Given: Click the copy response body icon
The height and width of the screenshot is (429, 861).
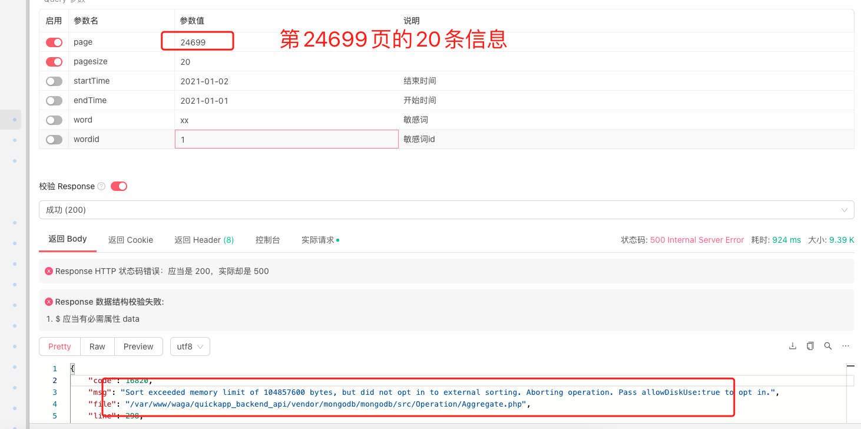Looking at the screenshot, I should tap(810, 346).
